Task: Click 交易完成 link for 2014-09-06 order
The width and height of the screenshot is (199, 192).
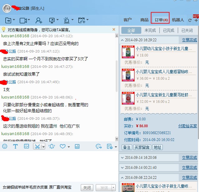Action: [x=189, y=178]
